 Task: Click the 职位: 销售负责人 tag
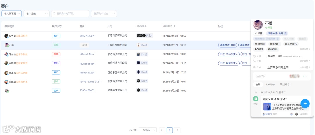[x=229, y=63]
